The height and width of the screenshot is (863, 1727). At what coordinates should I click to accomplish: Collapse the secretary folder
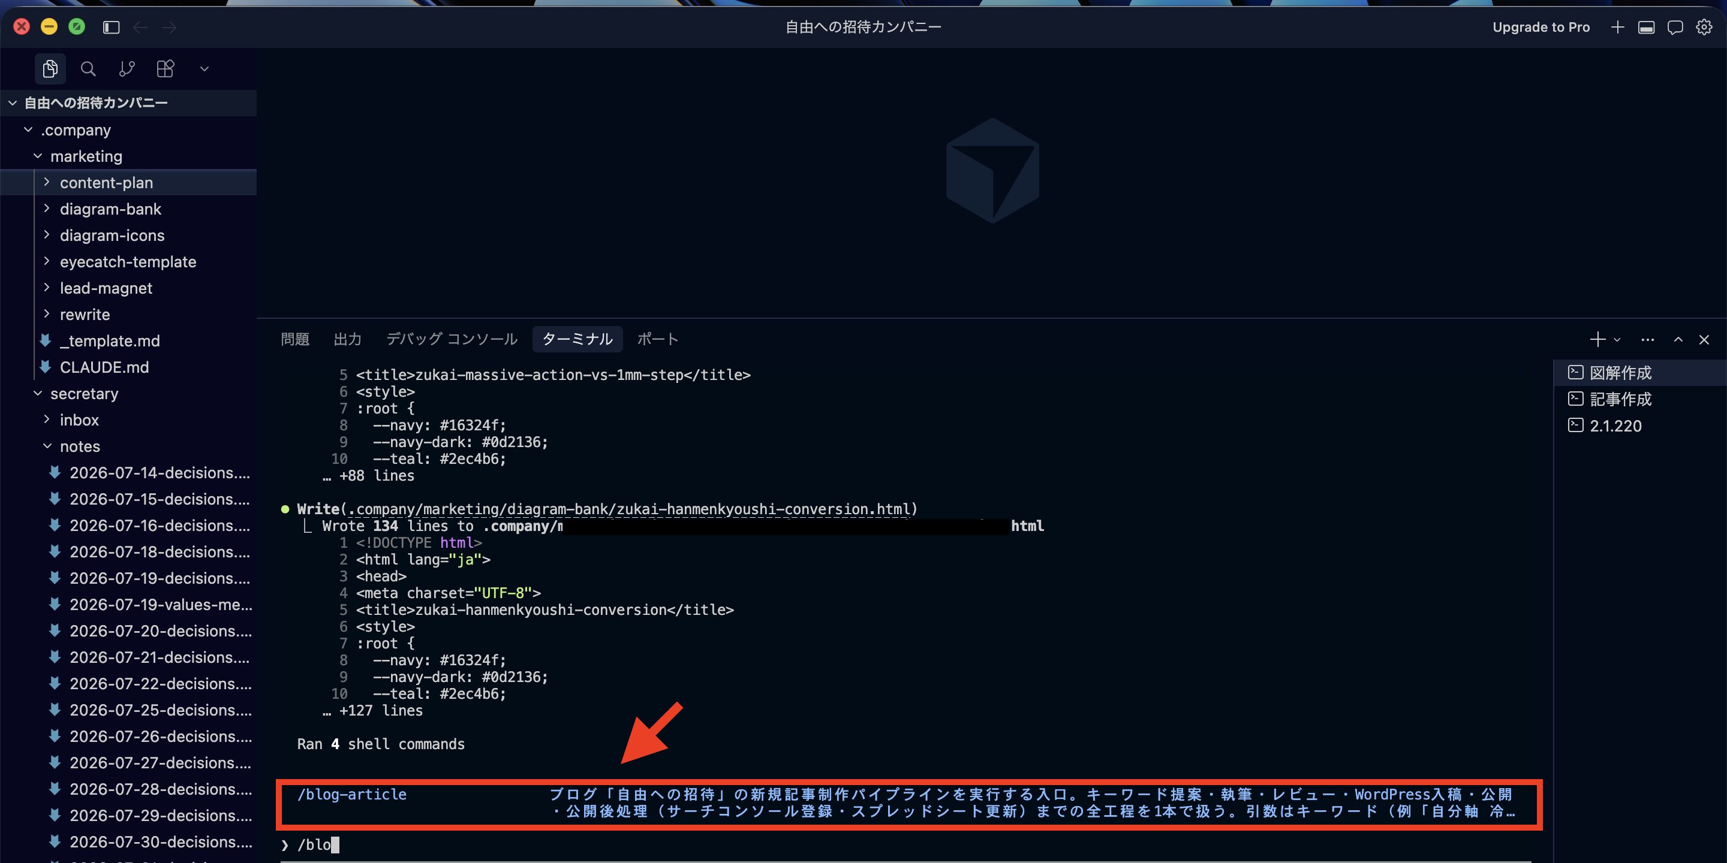[x=128, y=393]
